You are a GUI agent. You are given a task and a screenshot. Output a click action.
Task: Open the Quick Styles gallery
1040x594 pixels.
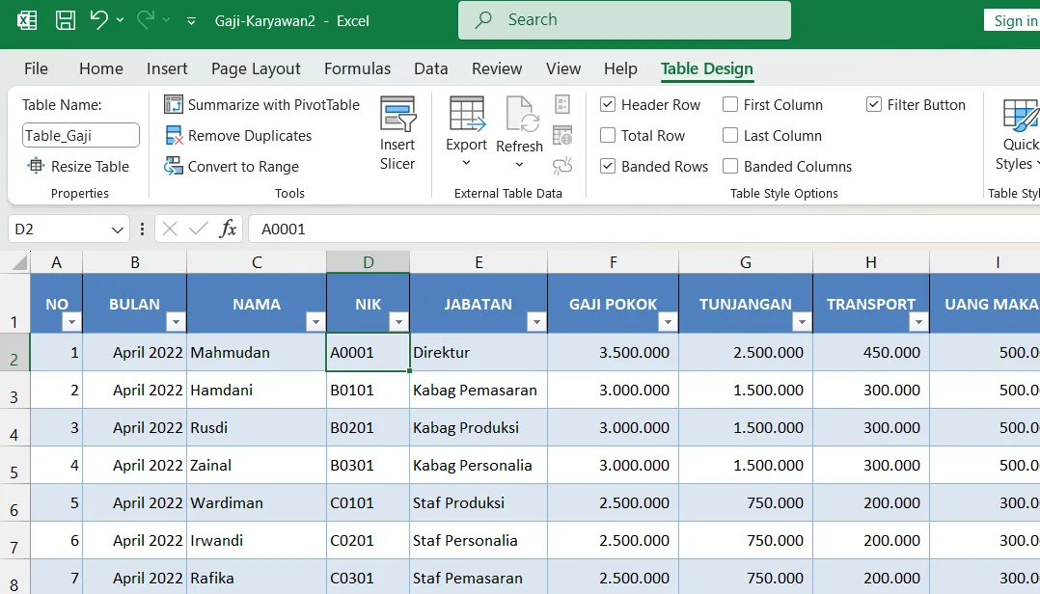pyautogui.click(x=1018, y=135)
